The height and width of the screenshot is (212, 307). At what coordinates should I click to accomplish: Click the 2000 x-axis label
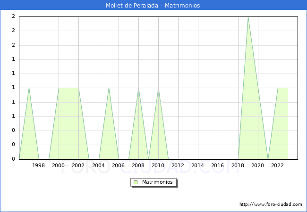59,165
